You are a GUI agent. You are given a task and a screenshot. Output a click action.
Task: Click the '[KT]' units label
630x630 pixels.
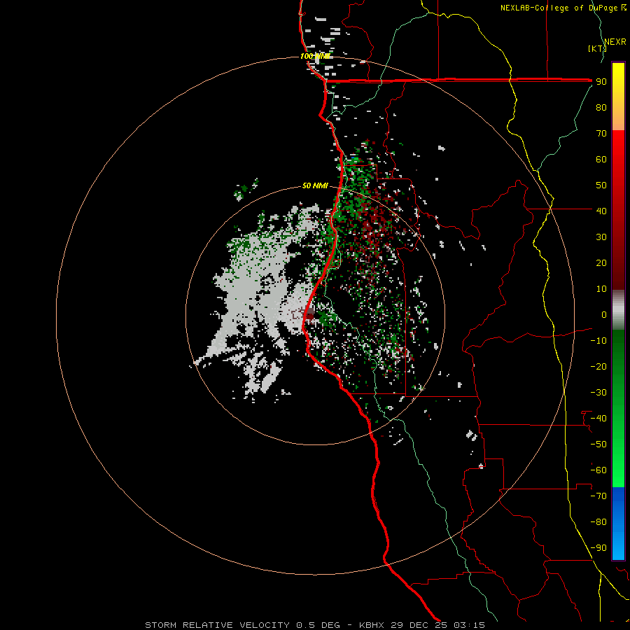[x=598, y=48]
